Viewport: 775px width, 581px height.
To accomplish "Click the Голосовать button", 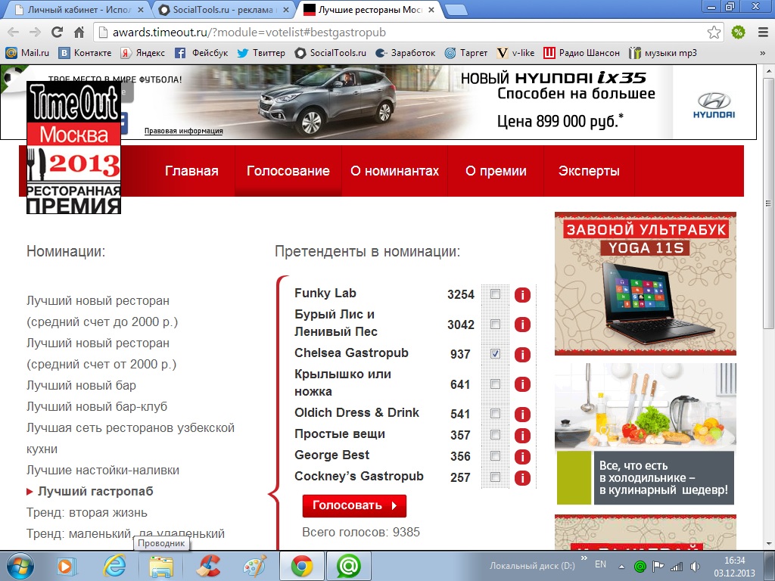I will [x=354, y=506].
